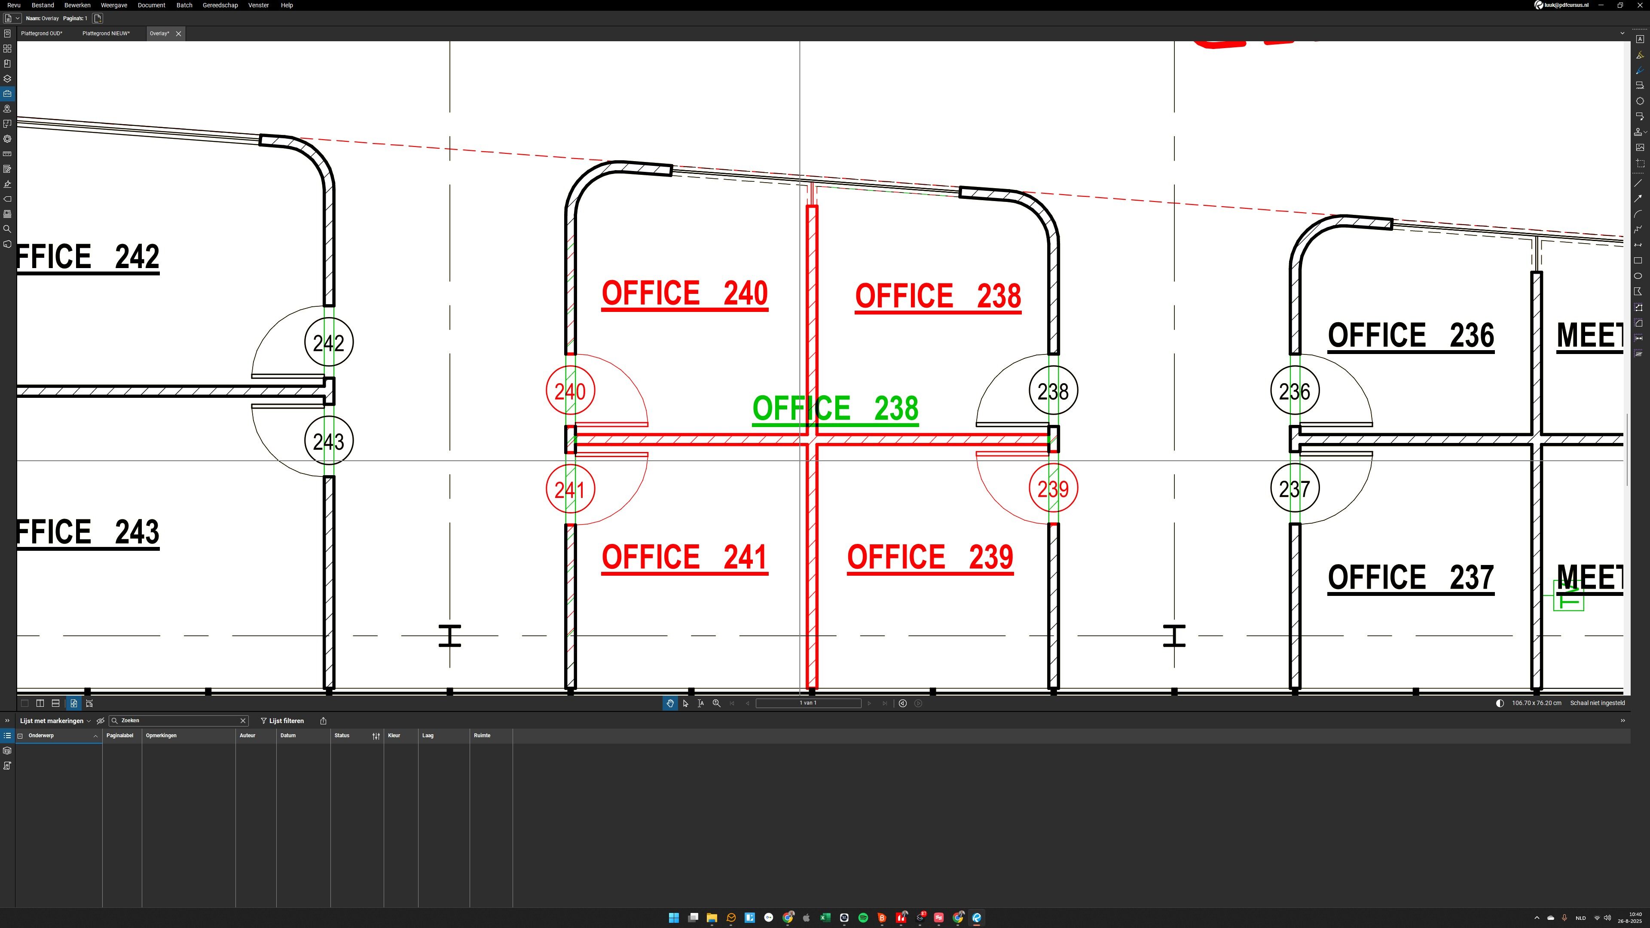Click the Zoom magnifier tool
The height and width of the screenshot is (928, 1650).
(x=717, y=703)
